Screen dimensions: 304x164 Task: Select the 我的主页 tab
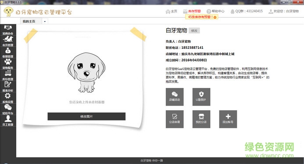[x=31, y=21]
